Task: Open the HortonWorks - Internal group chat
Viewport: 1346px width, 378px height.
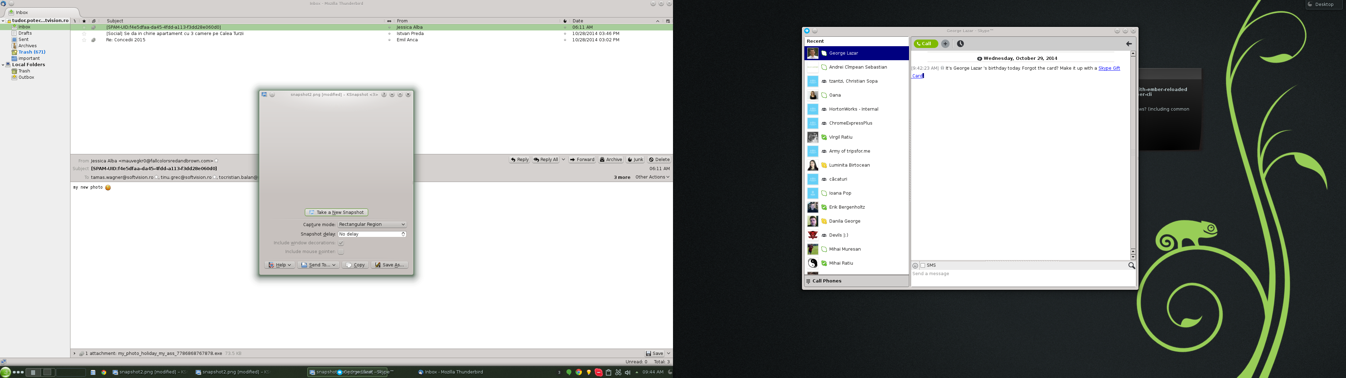Action: pyautogui.click(x=856, y=109)
